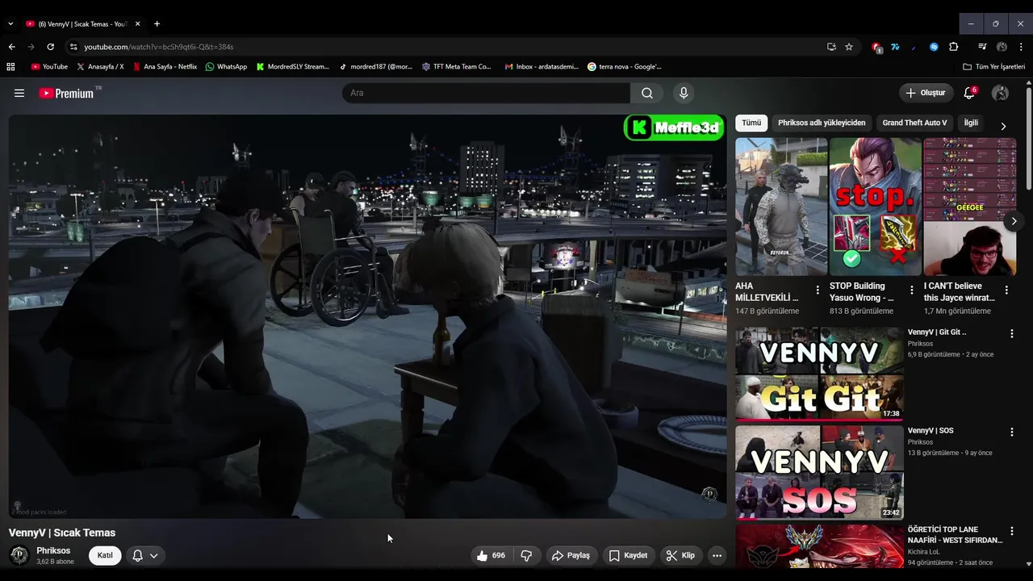Open the Inbox Gmail bookmark
This screenshot has height=581, width=1033.
tap(541, 66)
